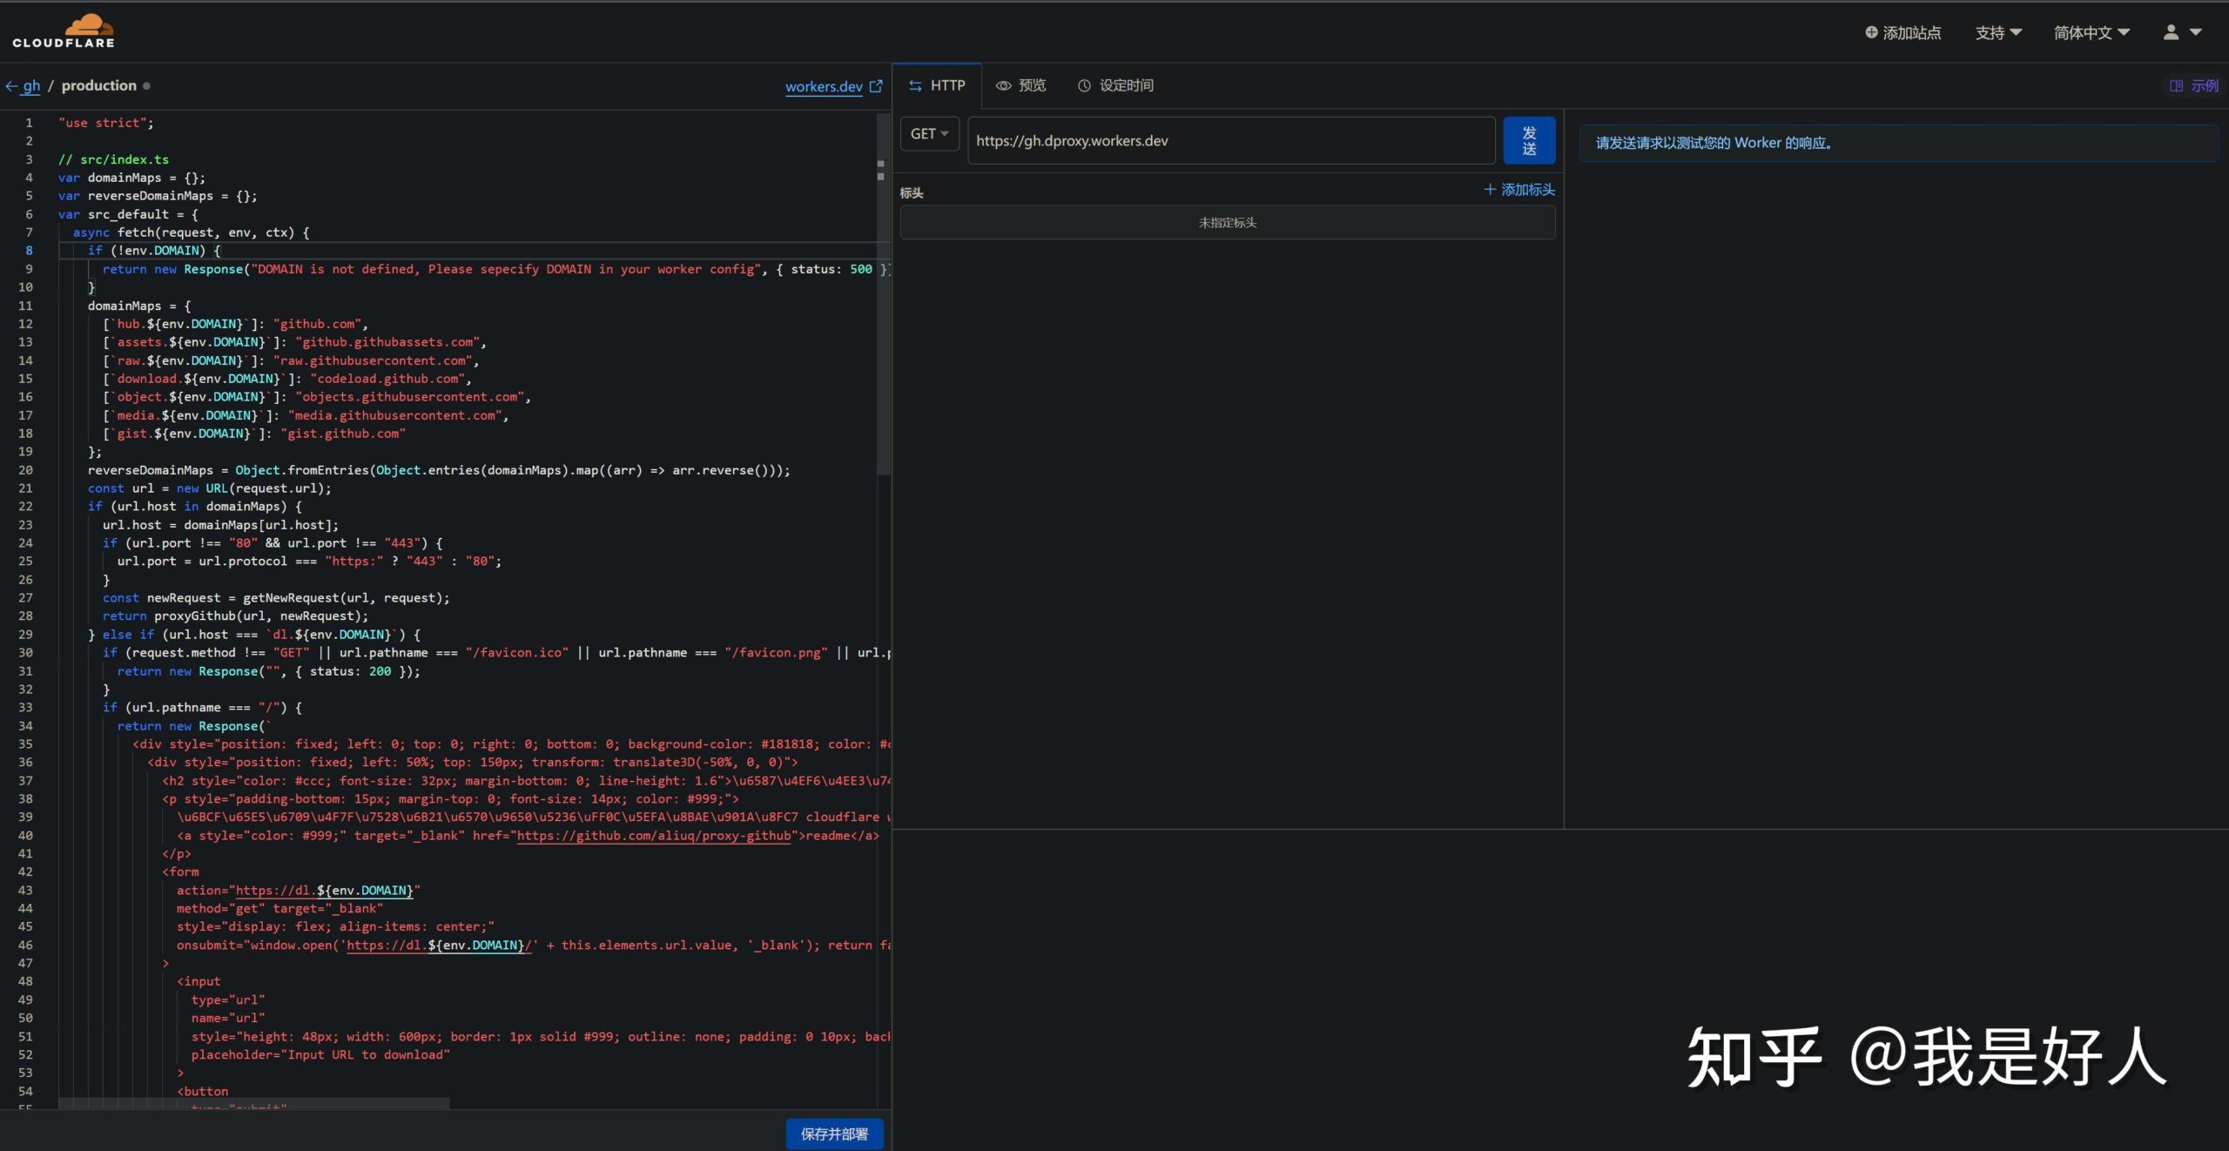Click the 标头 headers label
Viewport: 2229px width, 1151px height.
[x=912, y=192]
